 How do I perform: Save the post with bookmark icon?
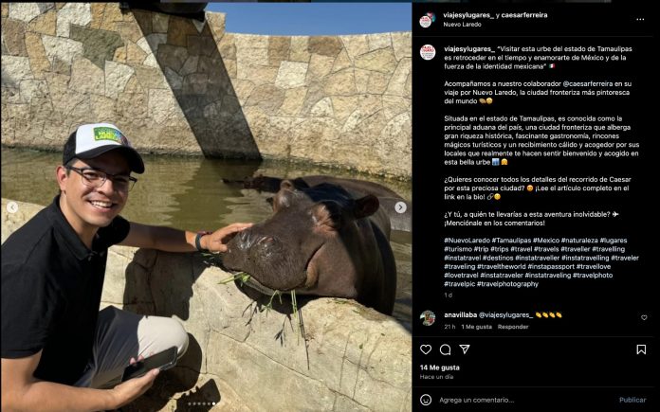coord(641,349)
